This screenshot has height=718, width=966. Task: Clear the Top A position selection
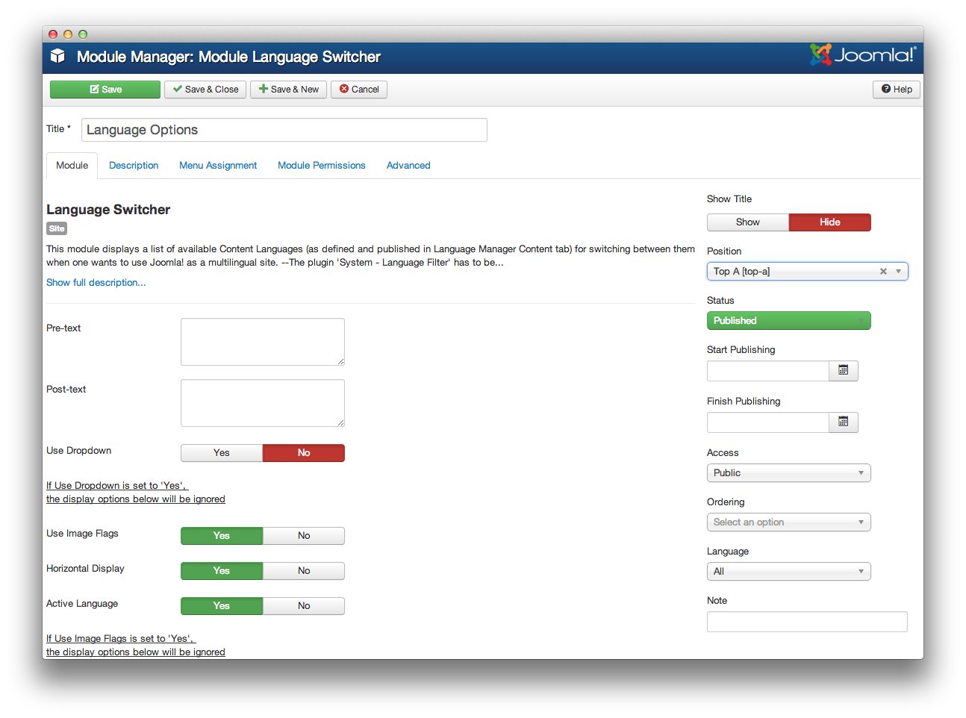pyautogui.click(x=883, y=272)
